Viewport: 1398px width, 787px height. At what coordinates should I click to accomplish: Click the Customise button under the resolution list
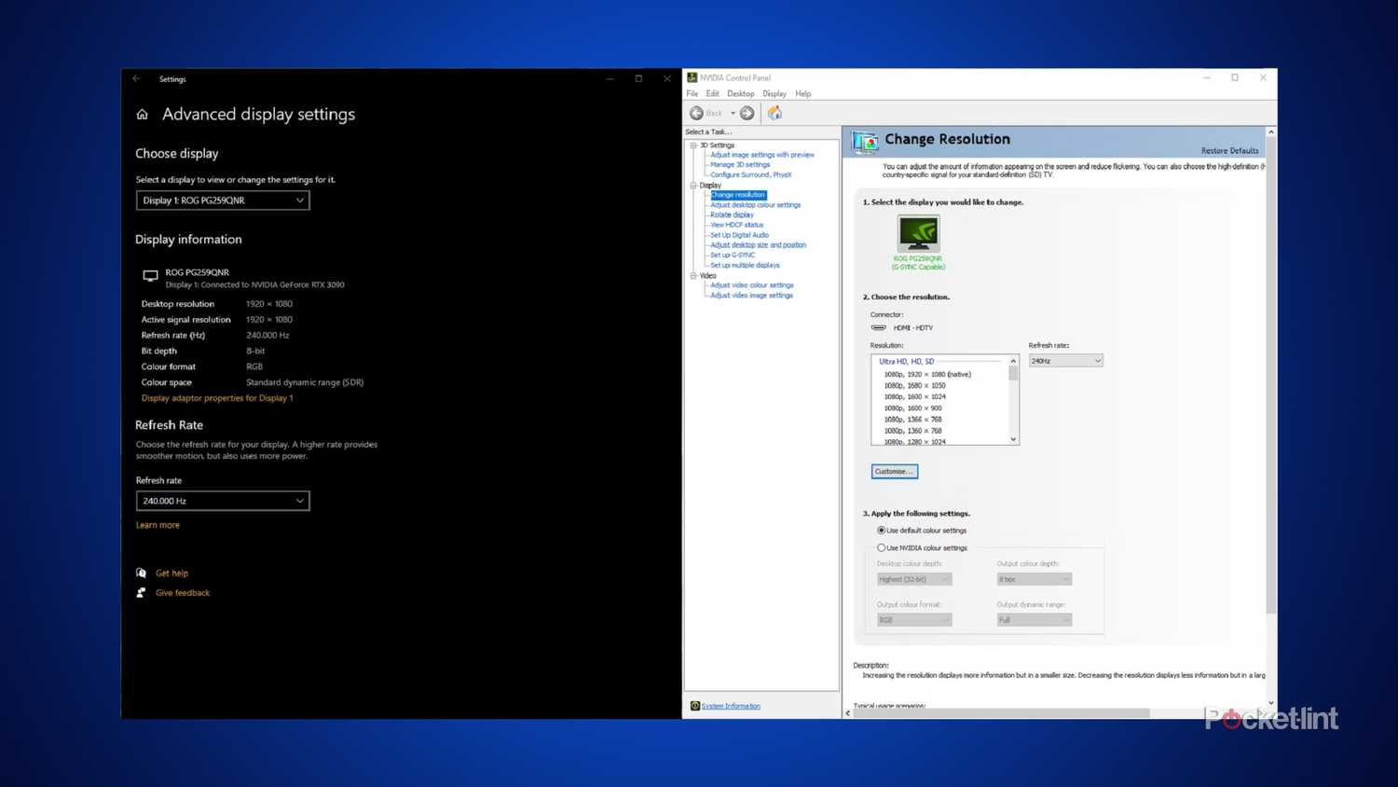pos(893,471)
